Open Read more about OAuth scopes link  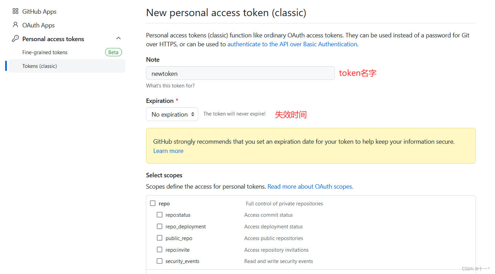[310, 187]
